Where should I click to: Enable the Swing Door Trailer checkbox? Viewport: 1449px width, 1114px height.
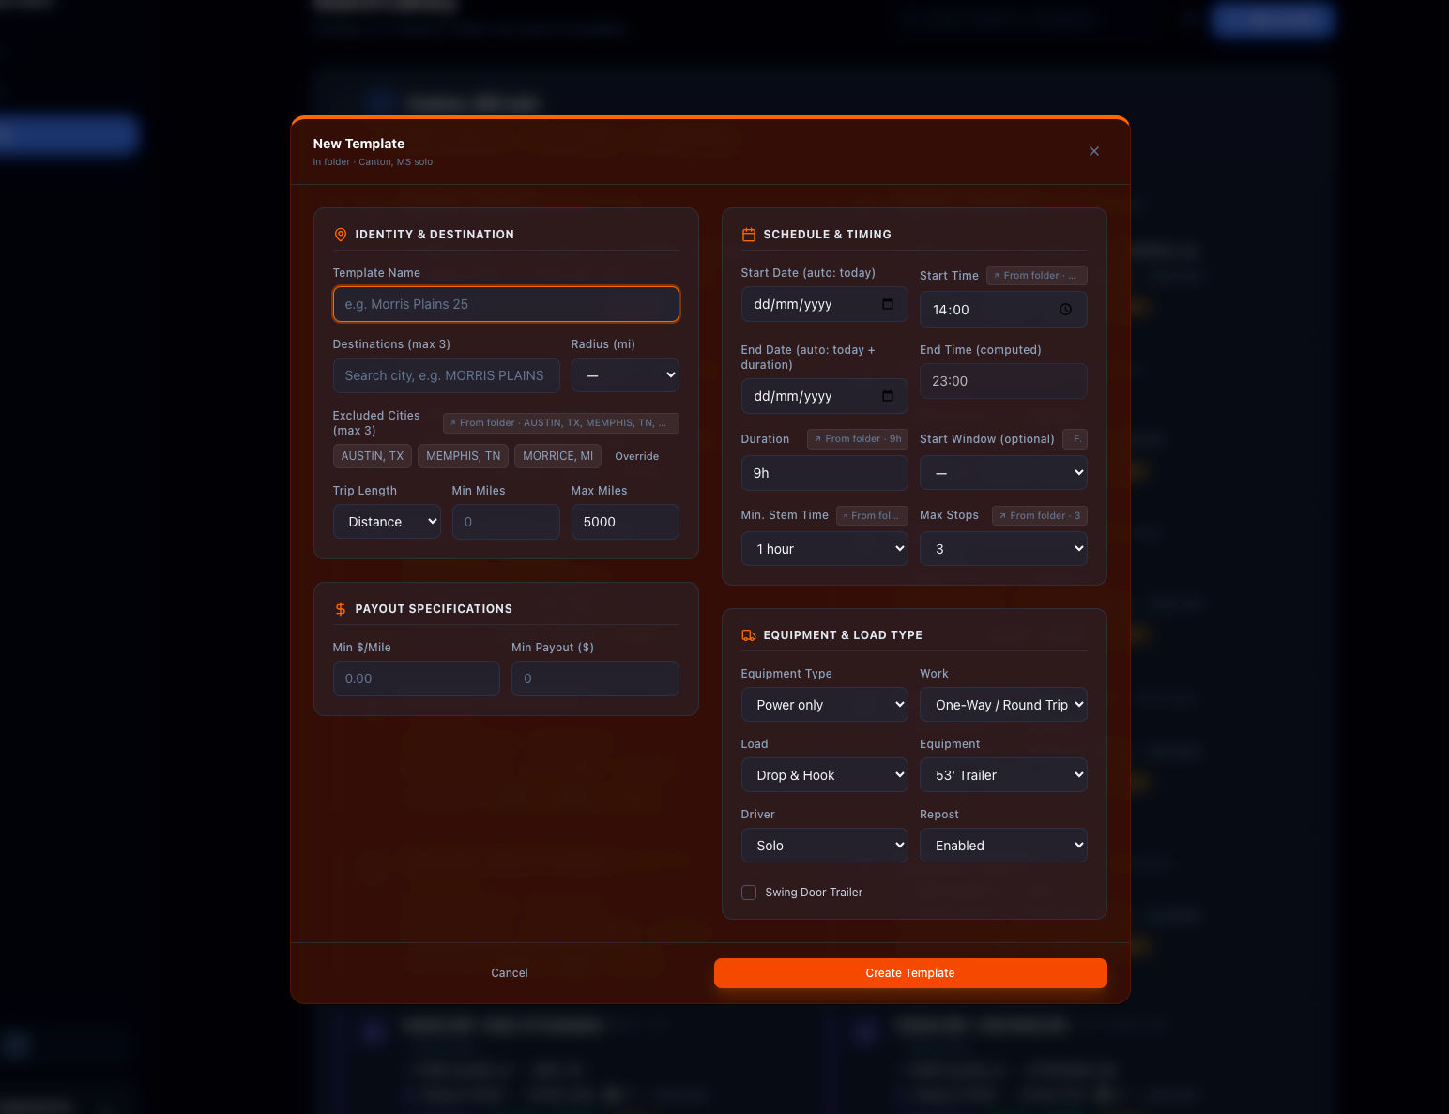(x=749, y=893)
